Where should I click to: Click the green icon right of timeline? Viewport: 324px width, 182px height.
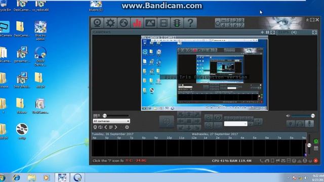(x=316, y=142)
